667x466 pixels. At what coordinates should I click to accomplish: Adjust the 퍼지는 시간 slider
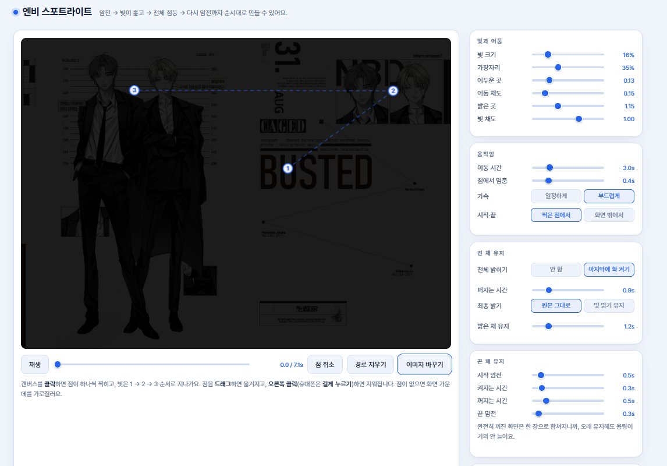pyautogui.click(x=568, y=290)
